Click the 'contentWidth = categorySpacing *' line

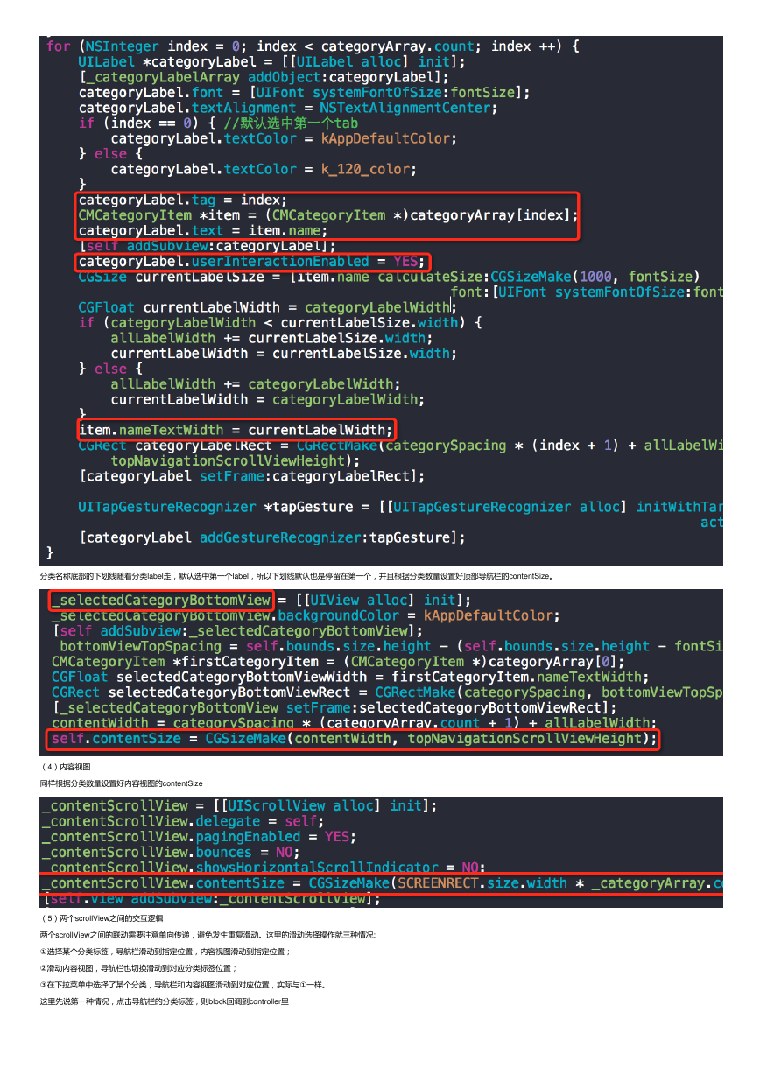[354, 723]
